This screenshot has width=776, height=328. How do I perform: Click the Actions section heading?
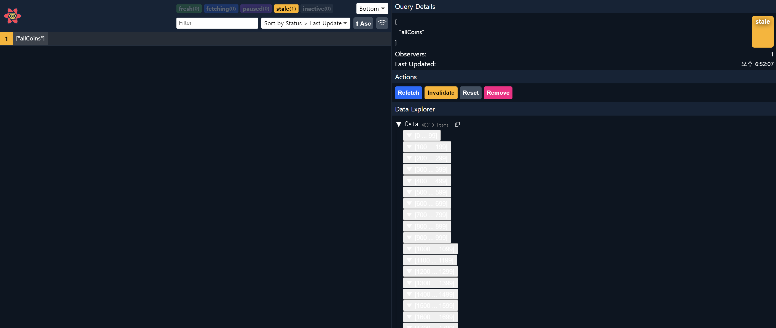click(406, 77)
